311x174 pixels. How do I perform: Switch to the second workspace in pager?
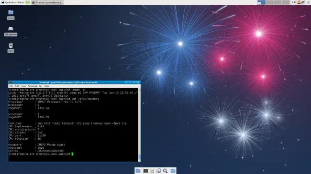269,2
